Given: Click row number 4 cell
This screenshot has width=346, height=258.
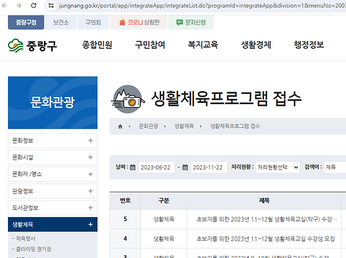Looking at the screenshot, I should [x=125, y=239].
